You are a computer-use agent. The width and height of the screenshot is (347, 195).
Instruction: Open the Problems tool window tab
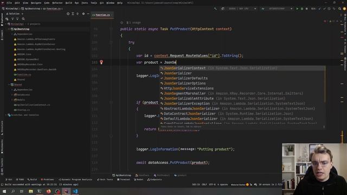[47, 179]
